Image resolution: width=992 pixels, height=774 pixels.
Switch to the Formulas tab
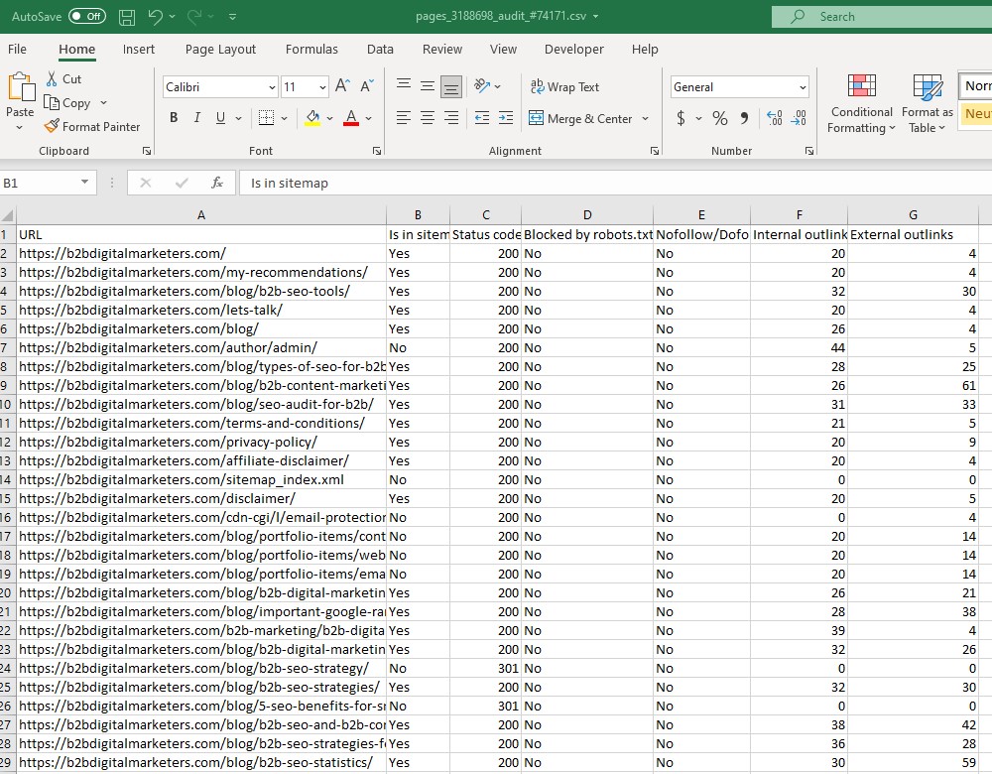pos(311,49)
